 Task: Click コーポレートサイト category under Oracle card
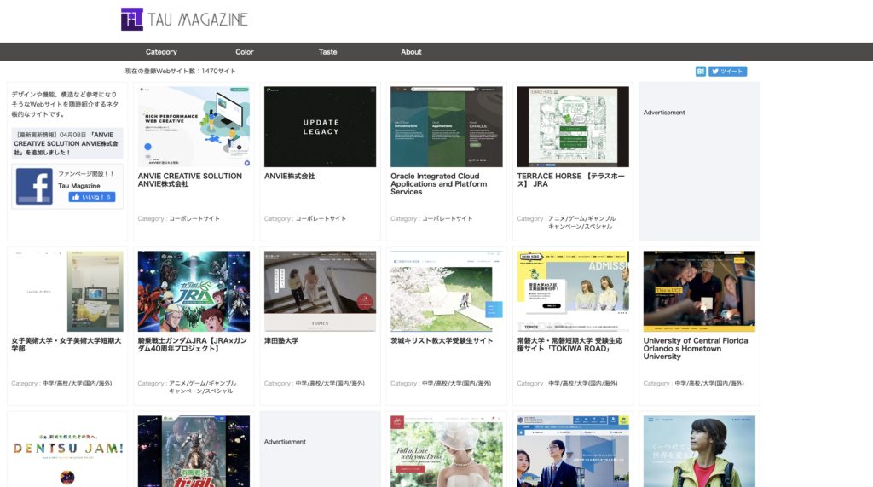447,219
